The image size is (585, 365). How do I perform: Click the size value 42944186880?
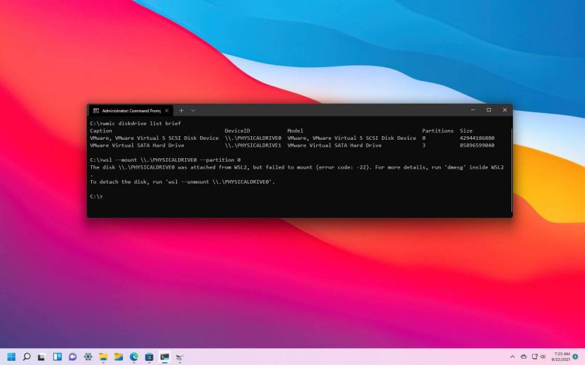pyautogui.click(x=477, y=138)
